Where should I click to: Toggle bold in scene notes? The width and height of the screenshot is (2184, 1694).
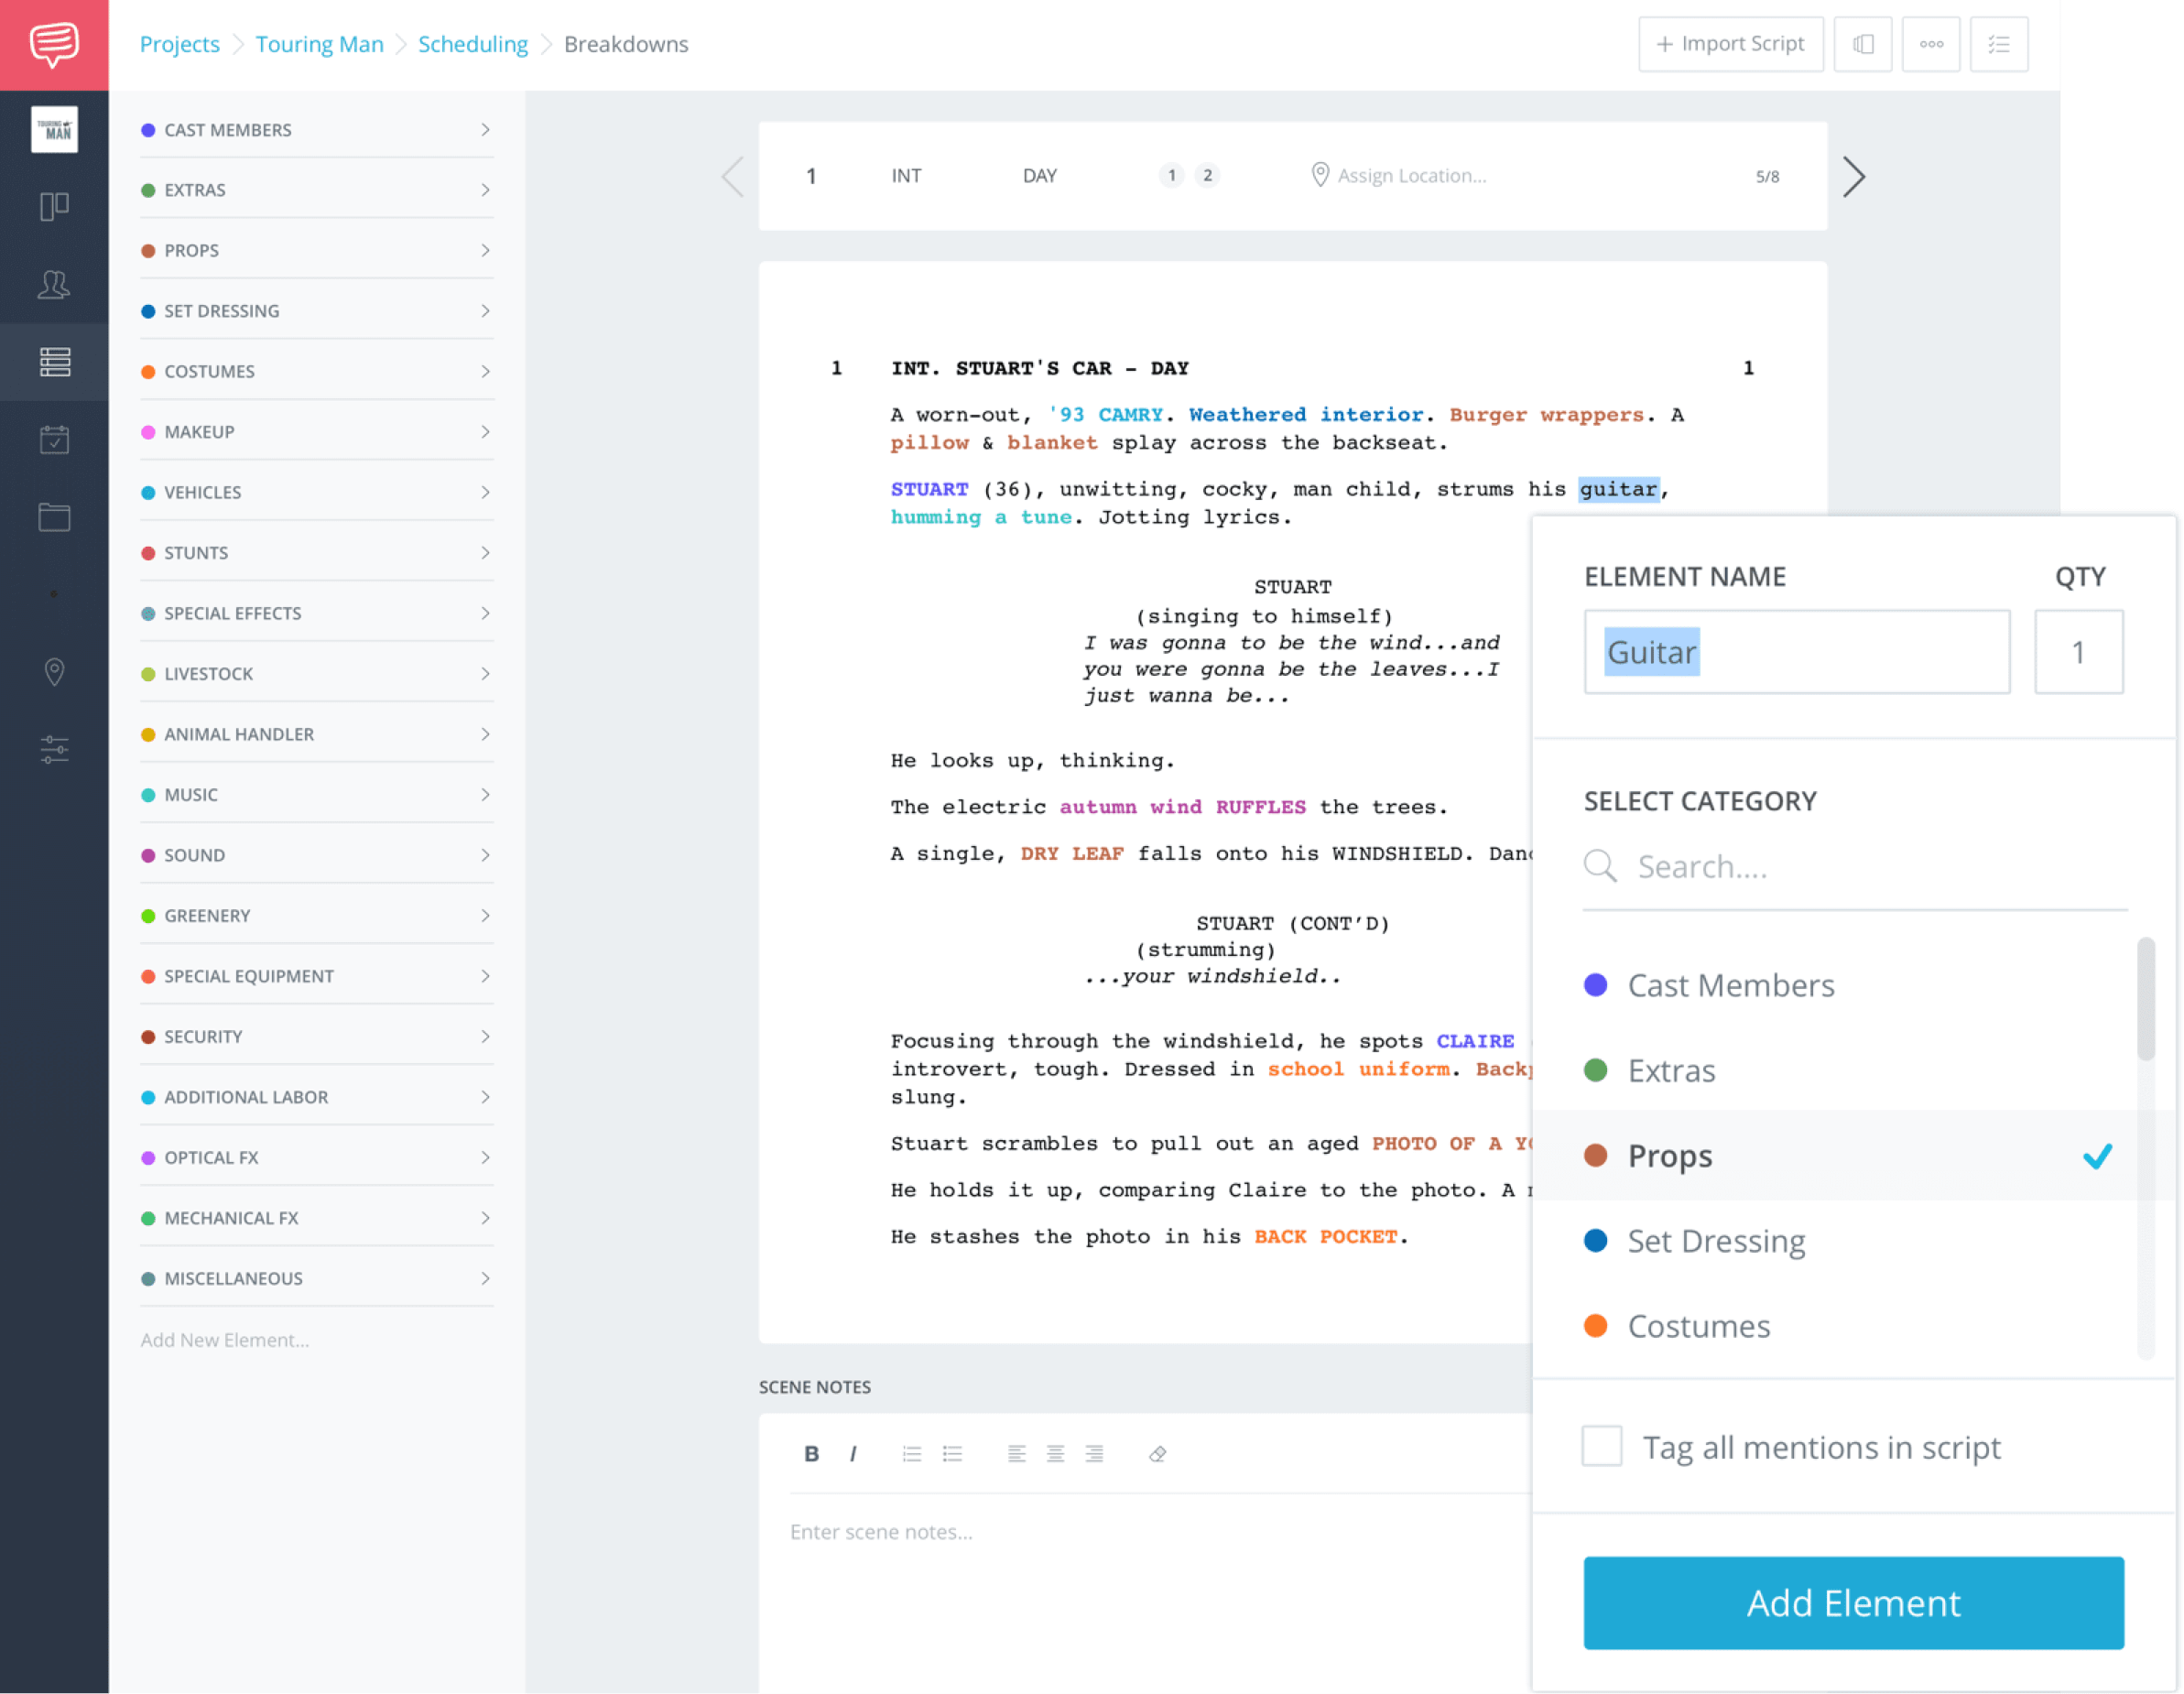coord(812,1454)
